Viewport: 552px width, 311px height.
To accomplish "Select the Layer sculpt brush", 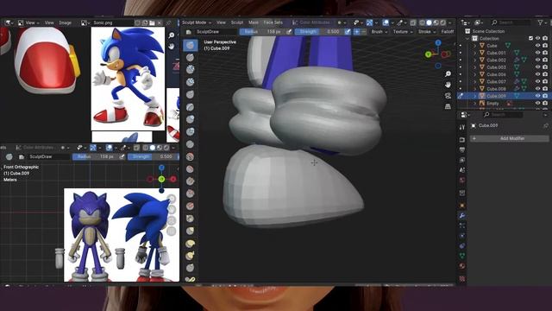I will point(190,106).
